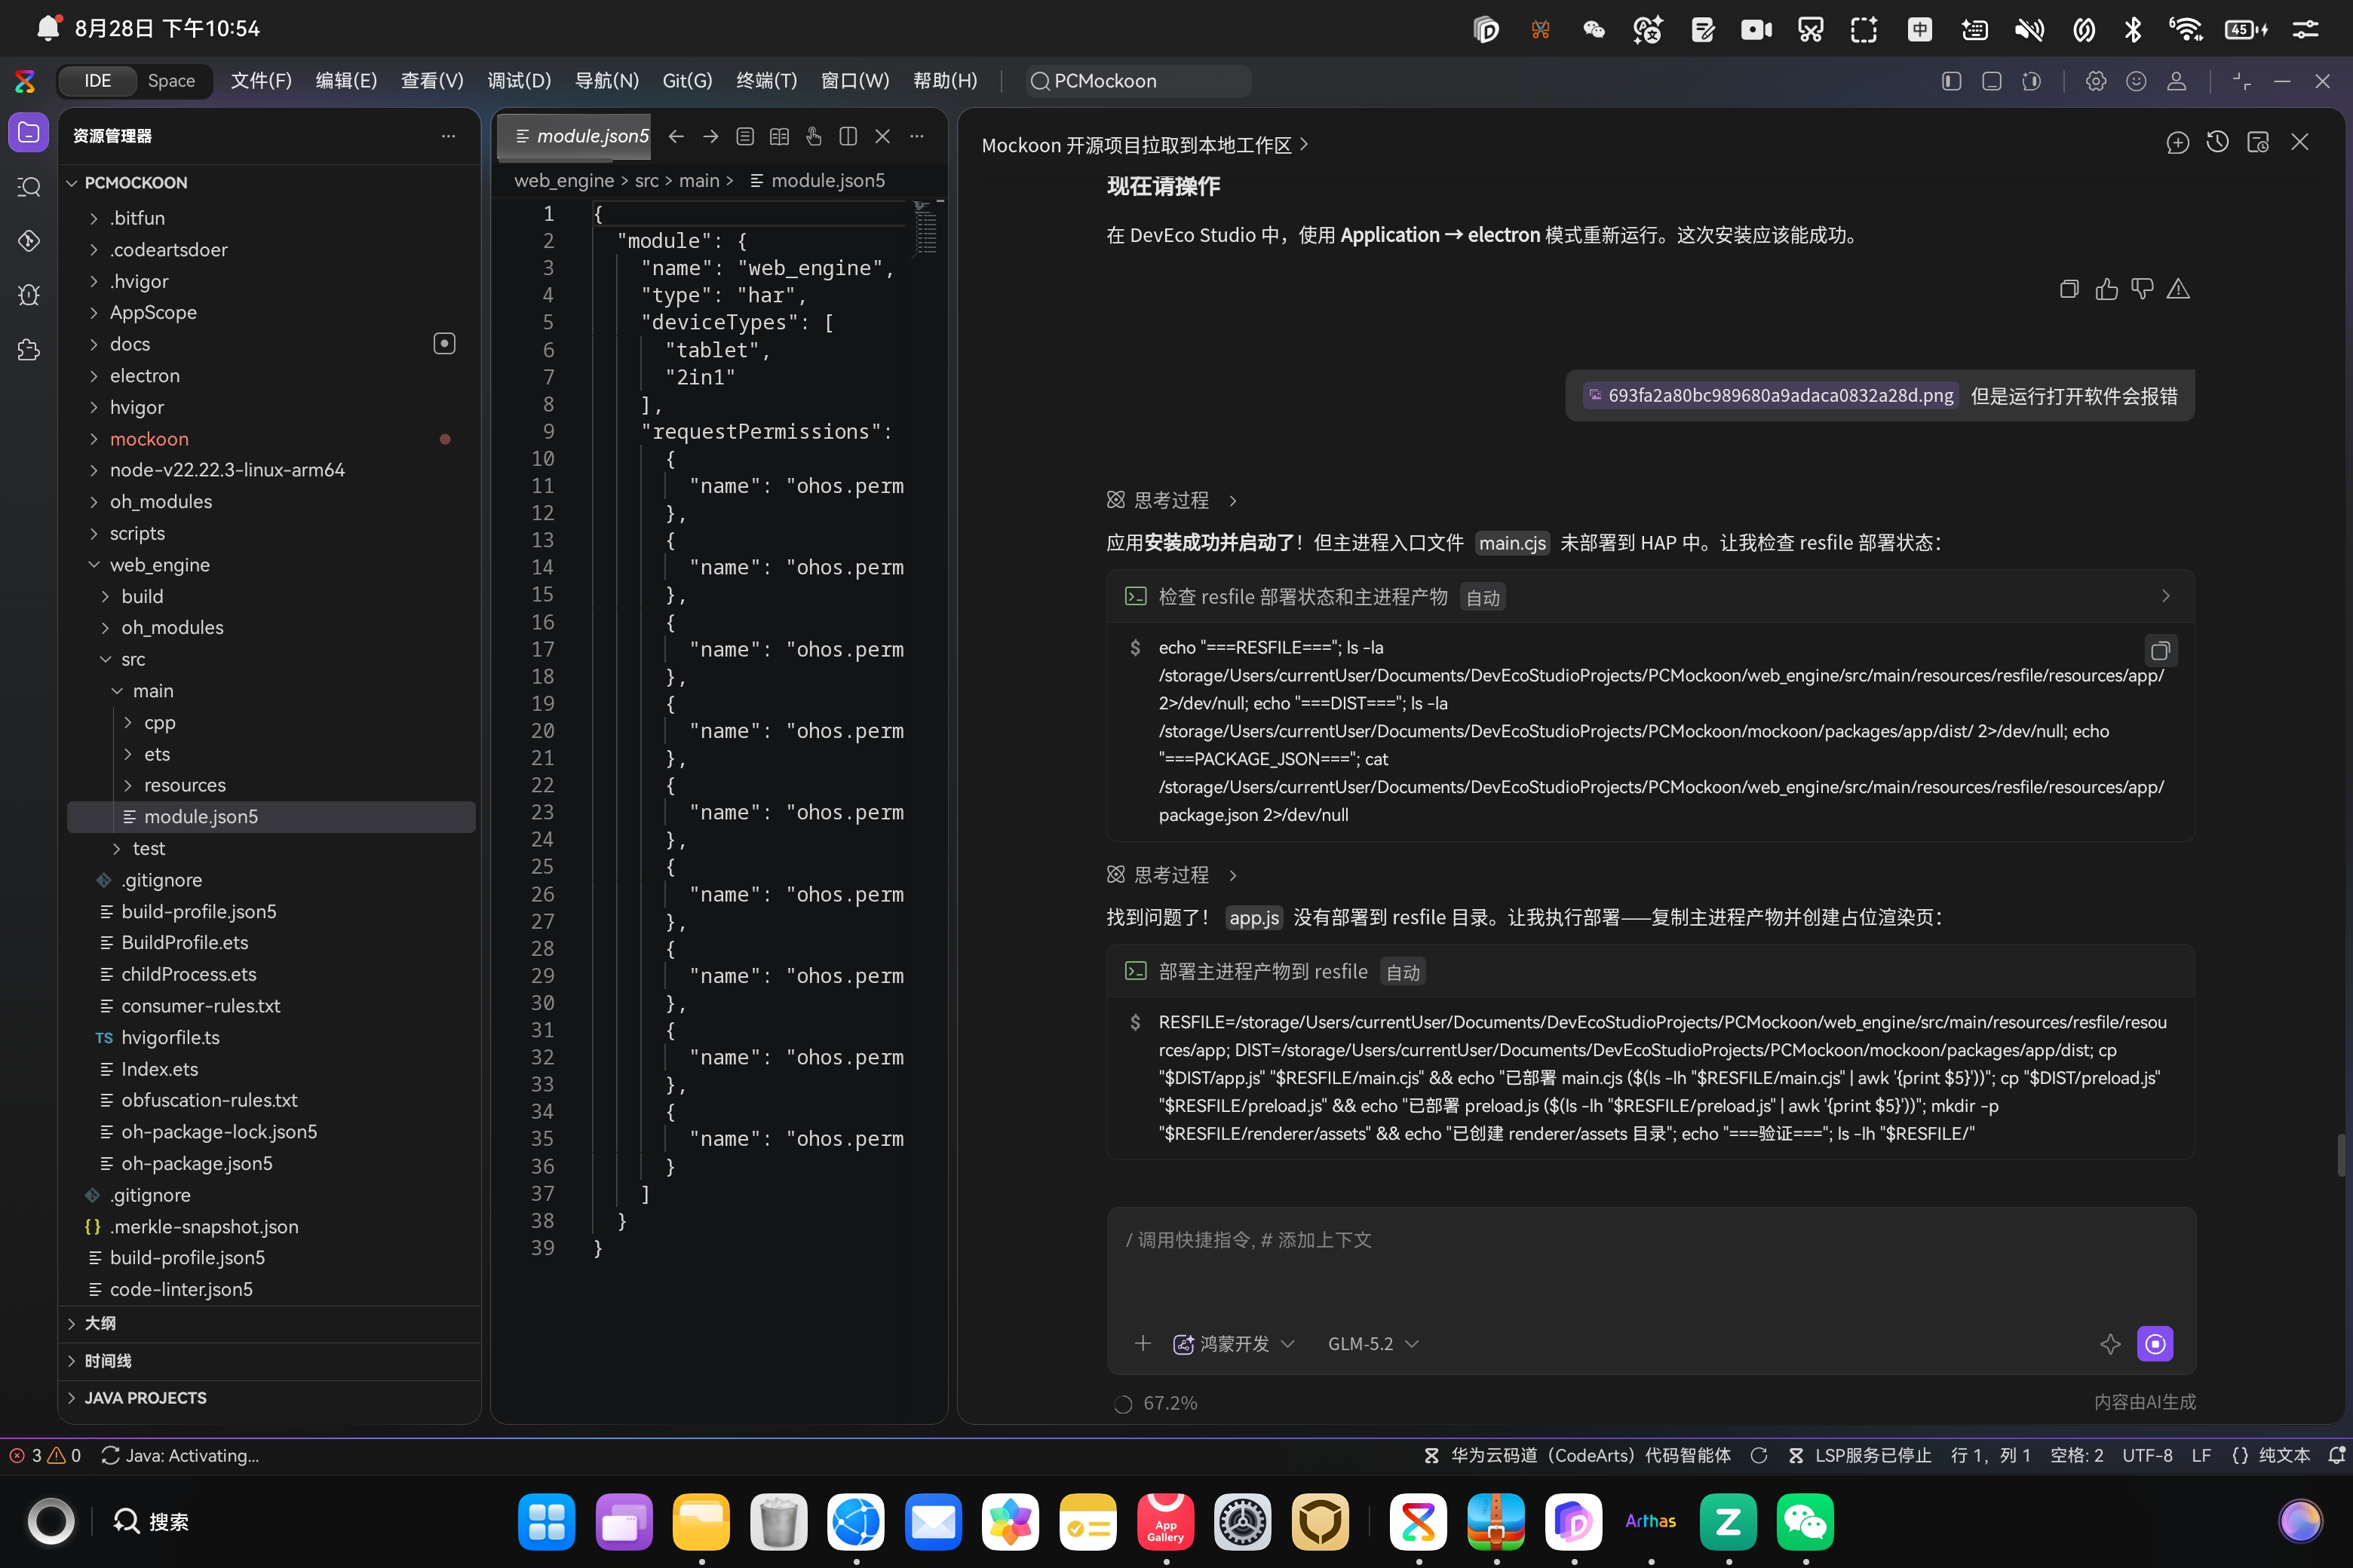Image resolution: width=2353 pixels, height=1568 pixels.
Task: Click the errors and warnings status indicator
Action: [x=45, y=1455]
